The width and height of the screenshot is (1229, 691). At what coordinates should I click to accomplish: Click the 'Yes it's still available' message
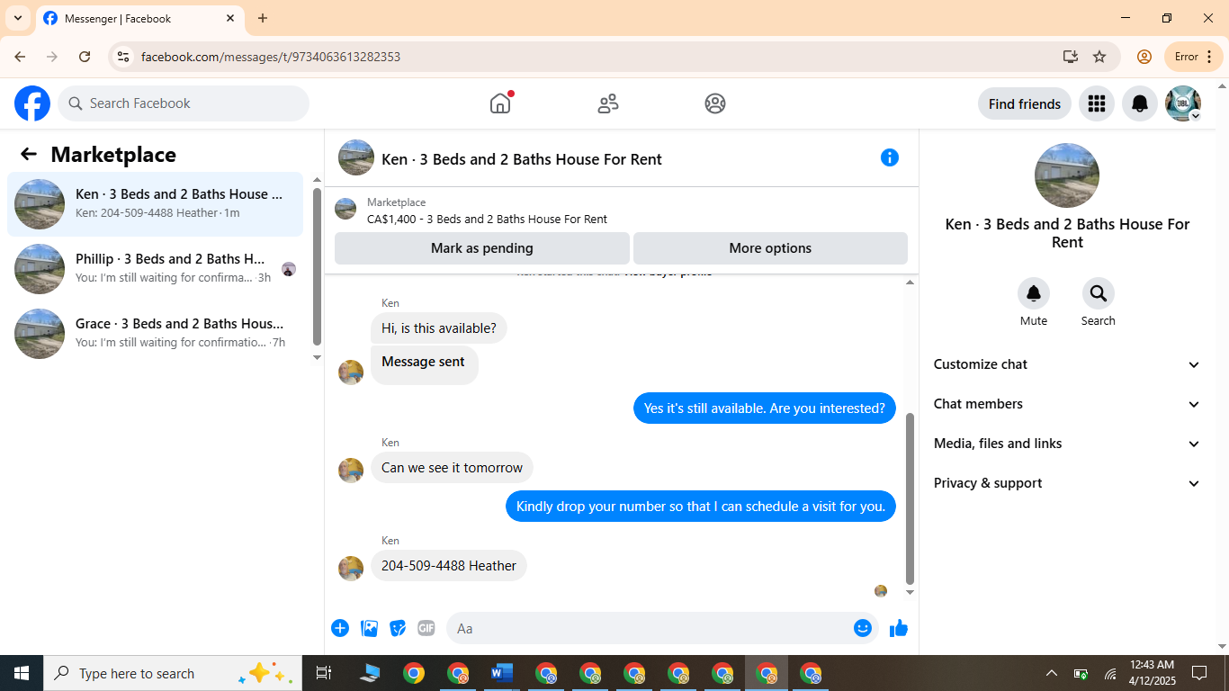pyautogui.click(x=765, y=408)
